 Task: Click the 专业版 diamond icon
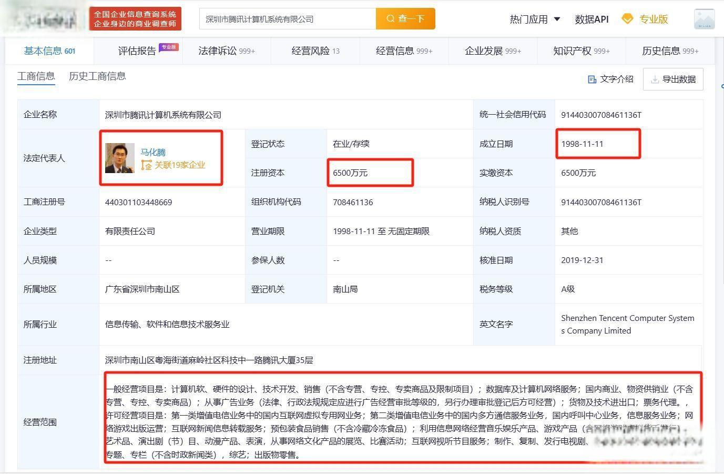(627, 19)
